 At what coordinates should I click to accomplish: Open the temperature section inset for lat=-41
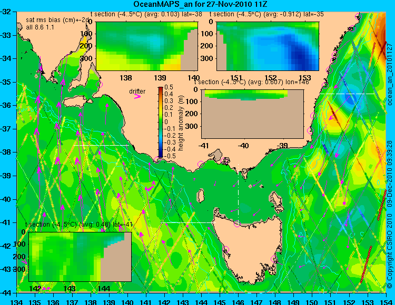80,257
